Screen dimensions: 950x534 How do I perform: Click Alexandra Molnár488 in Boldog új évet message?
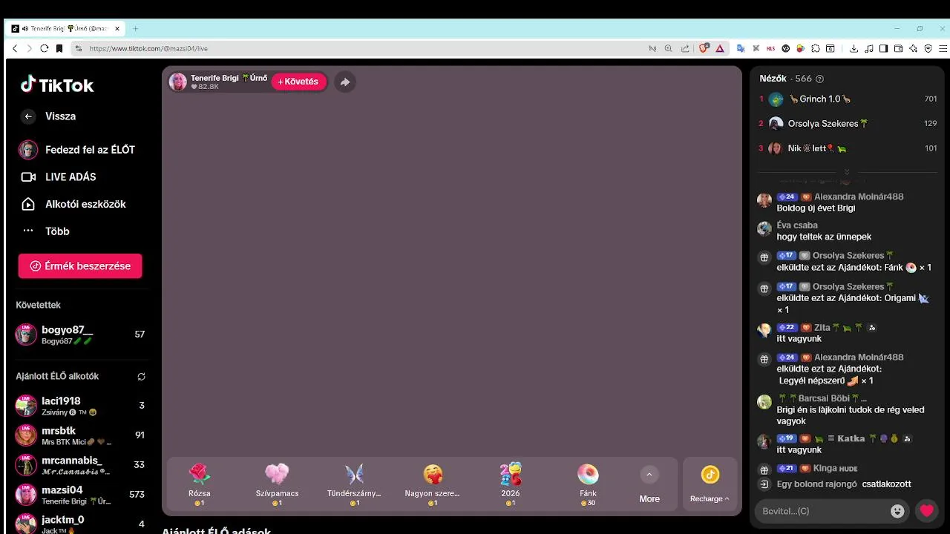point(859,197)
